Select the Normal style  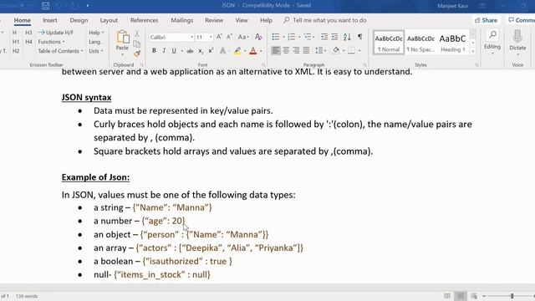(x=389, y=43)
